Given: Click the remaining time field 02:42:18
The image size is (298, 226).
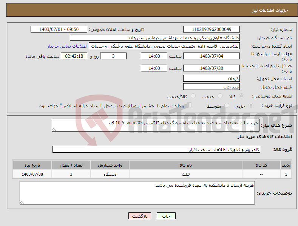Looking at the screenshot, I should (74, 56).
